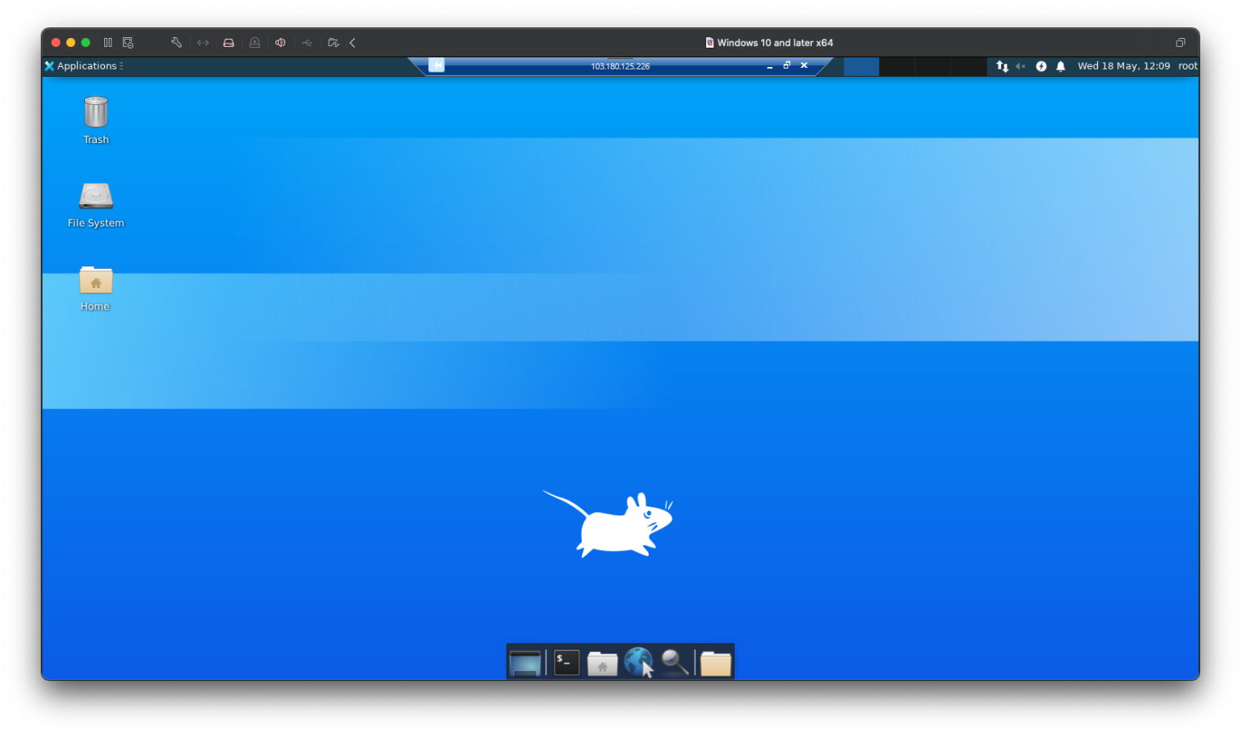Open the Applications menu
This screenshot has width=1241, height=735.
[84, 66]
